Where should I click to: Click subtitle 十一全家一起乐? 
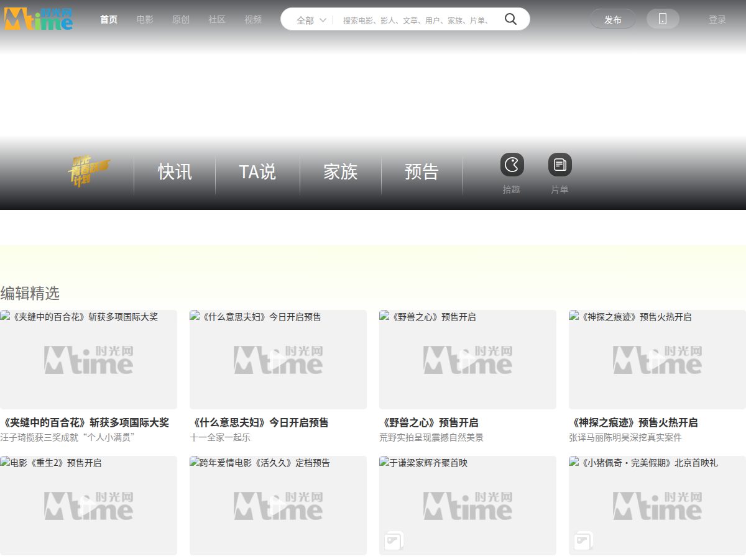(x=220, y=437)
